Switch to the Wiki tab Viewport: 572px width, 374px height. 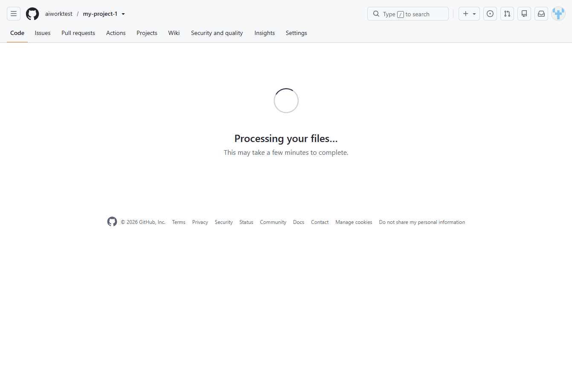pyautogui.click(x=174, y=33)
